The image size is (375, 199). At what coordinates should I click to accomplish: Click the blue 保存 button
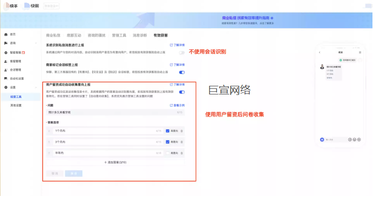(x=74, y=174)
